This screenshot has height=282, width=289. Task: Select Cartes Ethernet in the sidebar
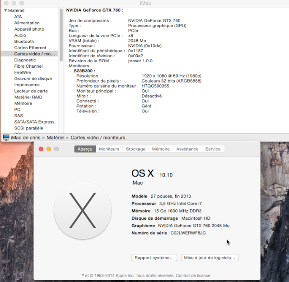[x=30, y=47]
